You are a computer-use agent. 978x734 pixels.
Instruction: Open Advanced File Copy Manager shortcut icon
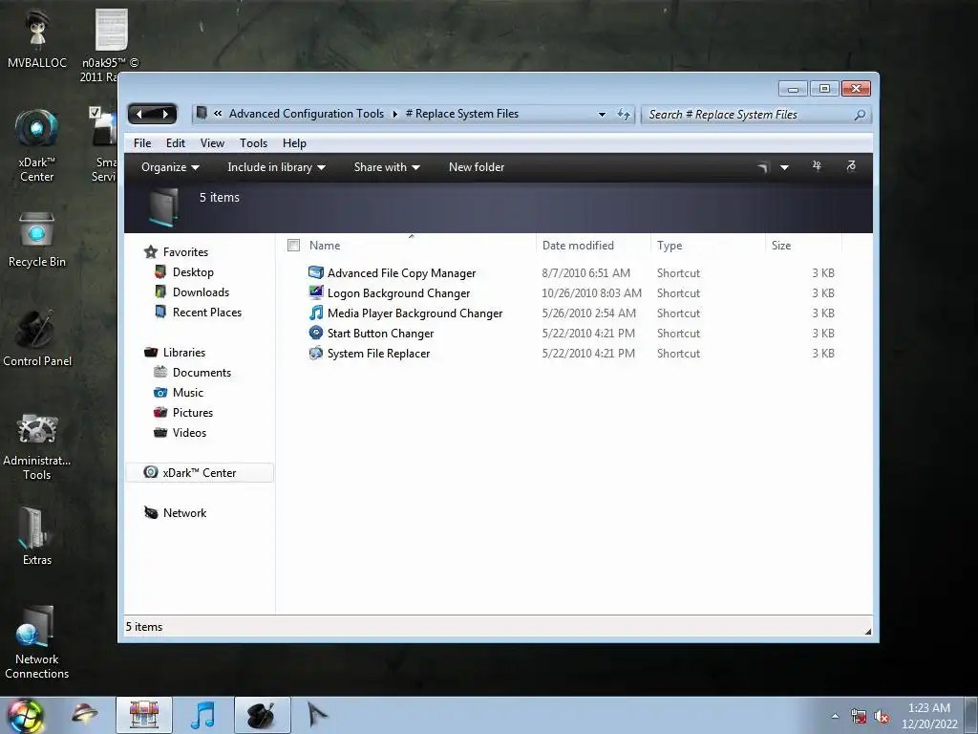coord(316,272)
